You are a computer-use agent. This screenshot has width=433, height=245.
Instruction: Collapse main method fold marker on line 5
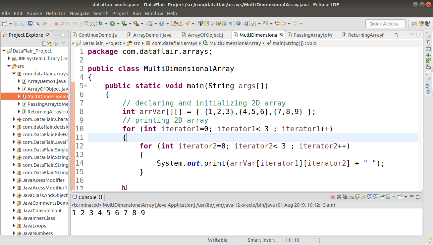[85, 86]
